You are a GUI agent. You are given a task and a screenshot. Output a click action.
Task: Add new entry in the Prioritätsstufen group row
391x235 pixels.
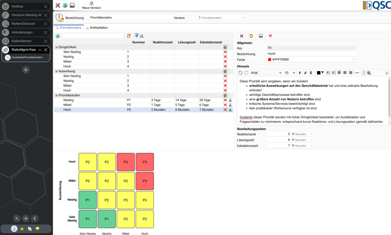pyautogui.click(x=225, y=96)
